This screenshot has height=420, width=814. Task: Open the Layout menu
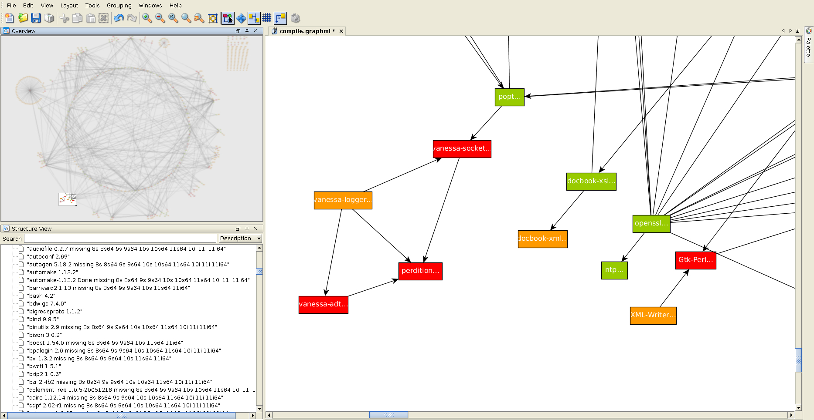[69, 5]
